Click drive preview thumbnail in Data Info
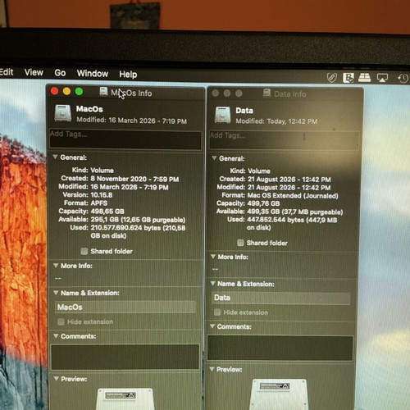The height and width of the screenshot is (410, 410). (x=279, y=394)
